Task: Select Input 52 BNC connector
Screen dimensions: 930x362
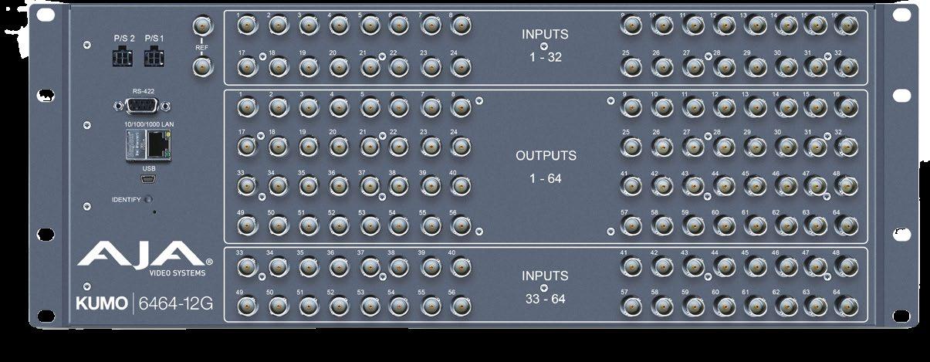Action: [339, 306]
